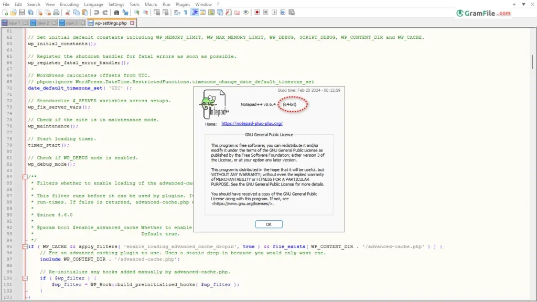This screenshot has height=302, width=537.
Task: Open the File menu
Action: coord(6,4)
